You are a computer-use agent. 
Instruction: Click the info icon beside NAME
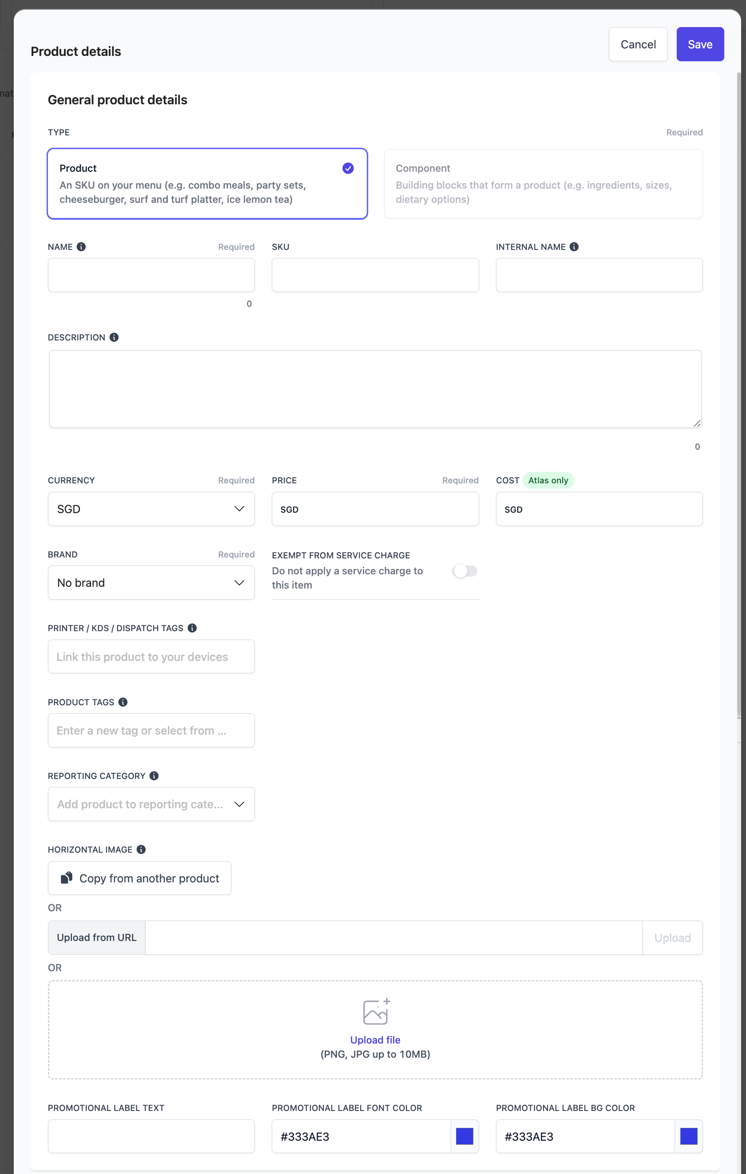click(x=82, y=246)
